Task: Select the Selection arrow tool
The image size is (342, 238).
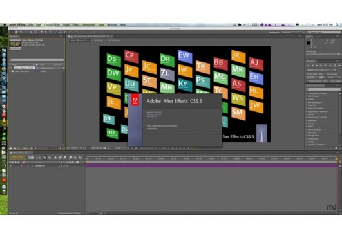Action: point(12,32)
